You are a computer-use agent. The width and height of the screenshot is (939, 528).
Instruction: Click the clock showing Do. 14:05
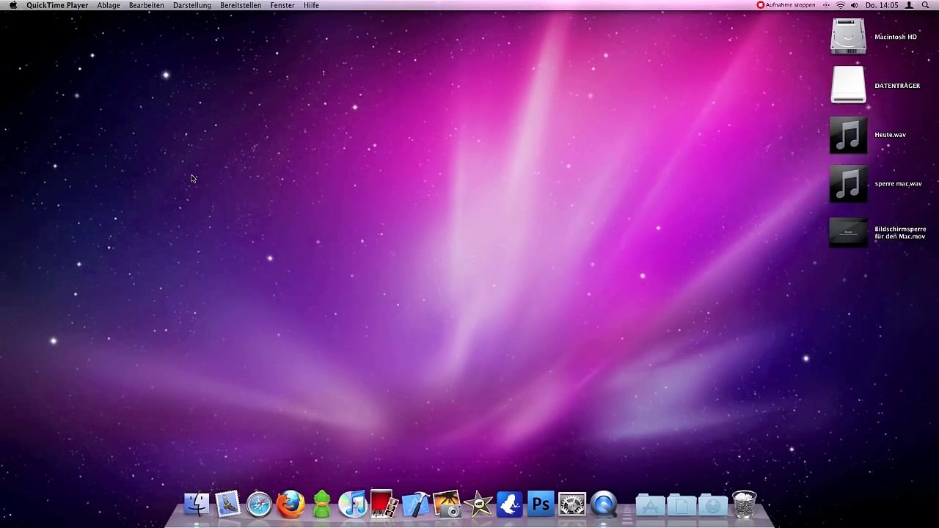882,5
